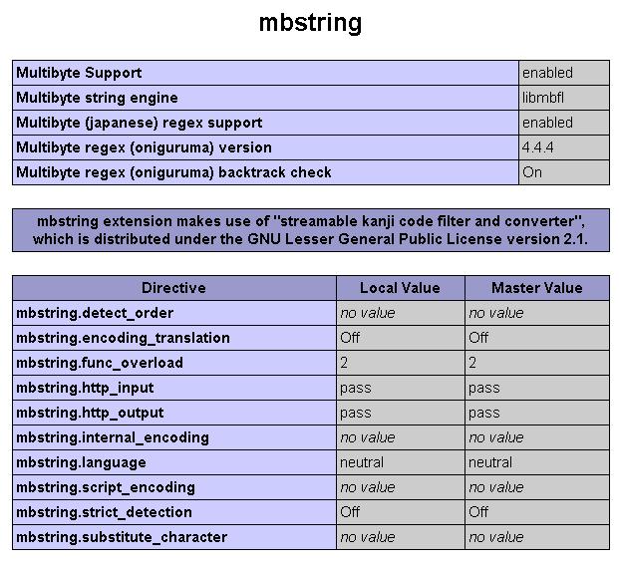
Task: Click mbstring.strict_detection local value Off
Action: [x=350, y=512]
